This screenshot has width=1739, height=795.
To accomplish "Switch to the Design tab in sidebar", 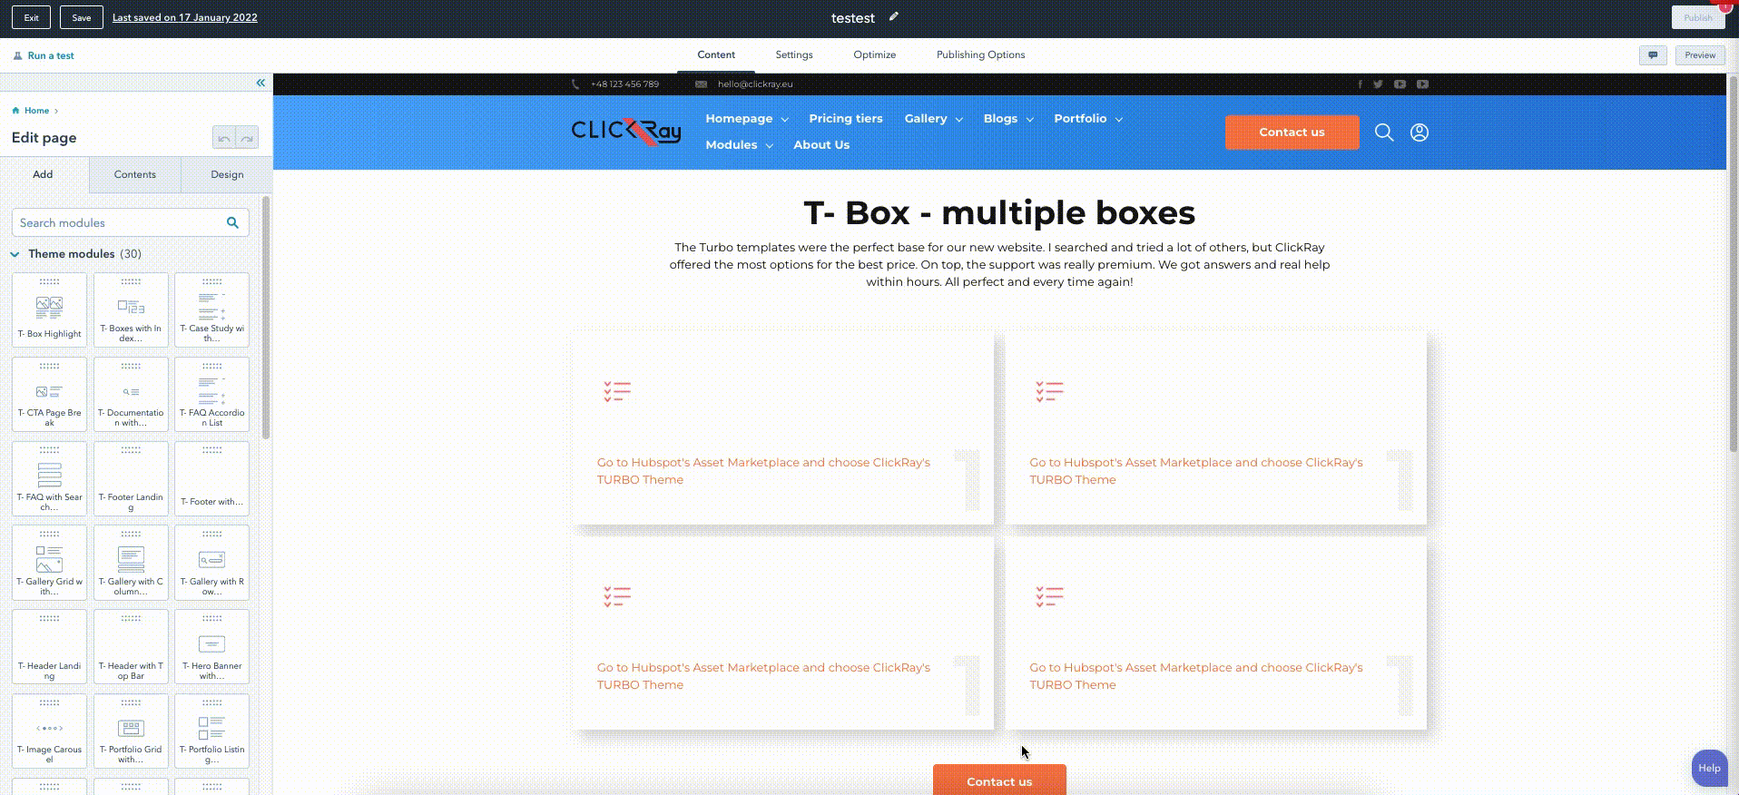I will click(227, 174).
